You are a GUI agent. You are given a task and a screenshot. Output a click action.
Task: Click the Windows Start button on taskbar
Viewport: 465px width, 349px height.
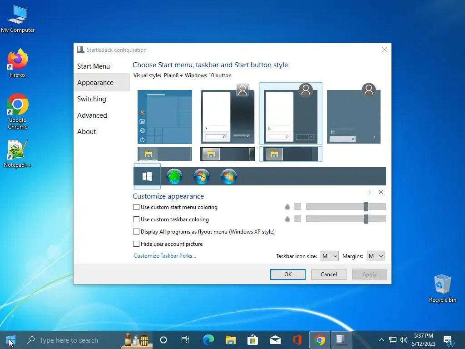pyautogui.click(x=11, y=340)
